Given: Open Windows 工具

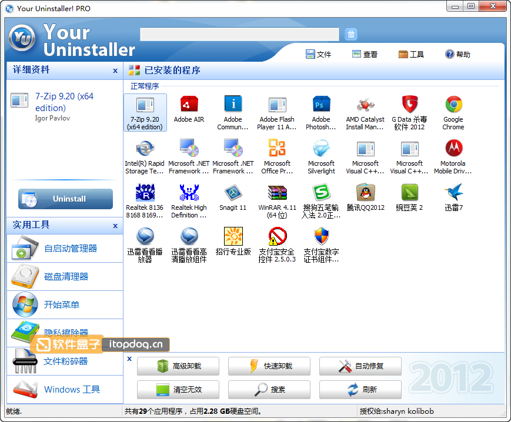Looking at the screenshot, I should tap(65, 390).
